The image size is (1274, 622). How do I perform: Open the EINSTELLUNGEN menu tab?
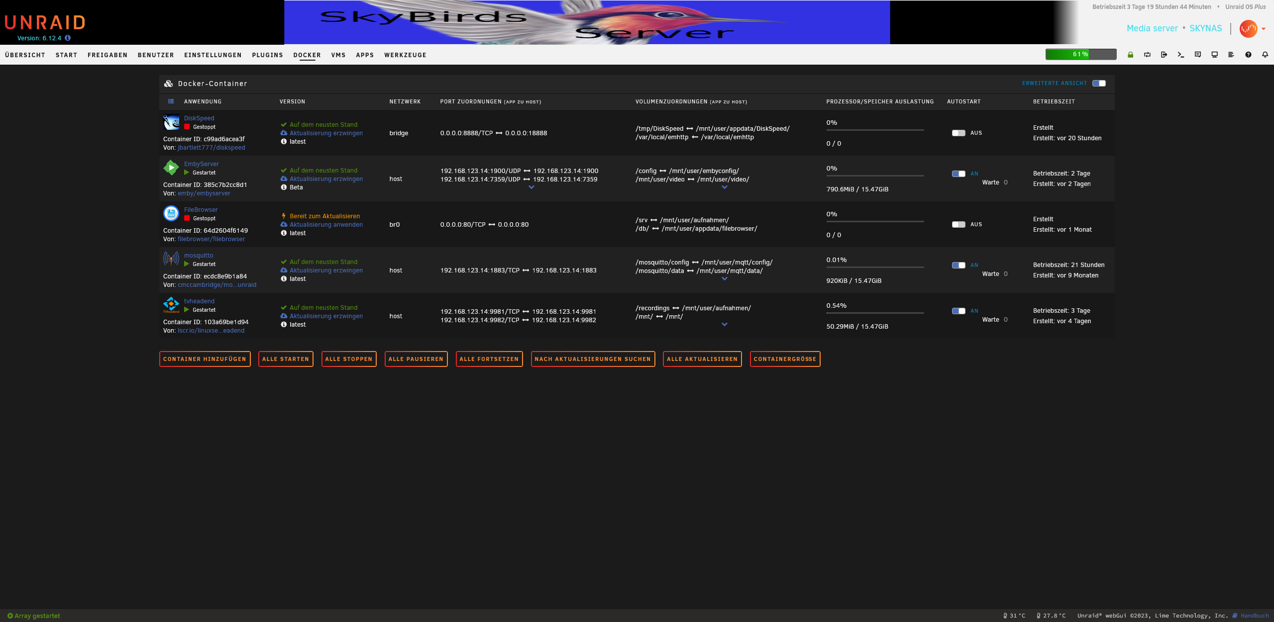pyautogui.click(x=213, y=55)
